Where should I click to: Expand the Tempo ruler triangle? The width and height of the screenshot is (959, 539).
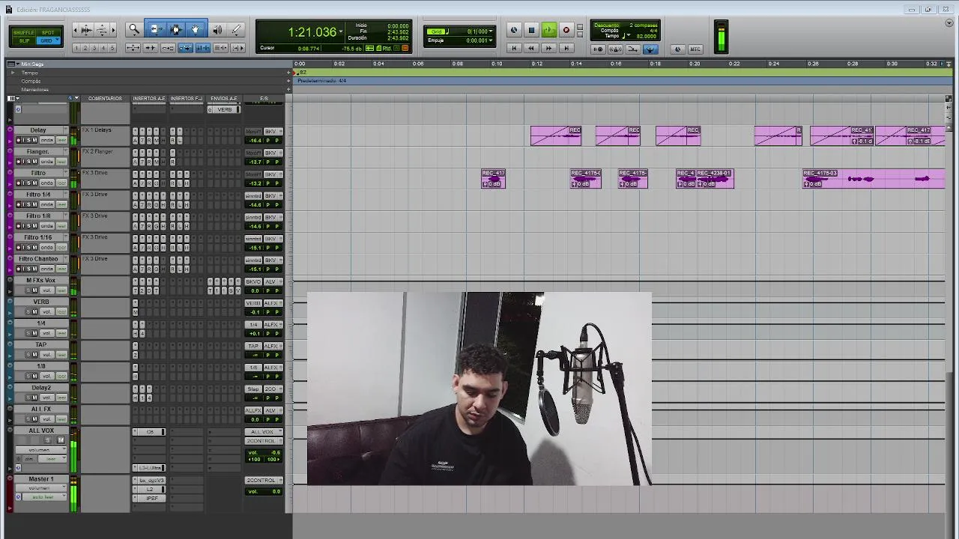point(13,73)
